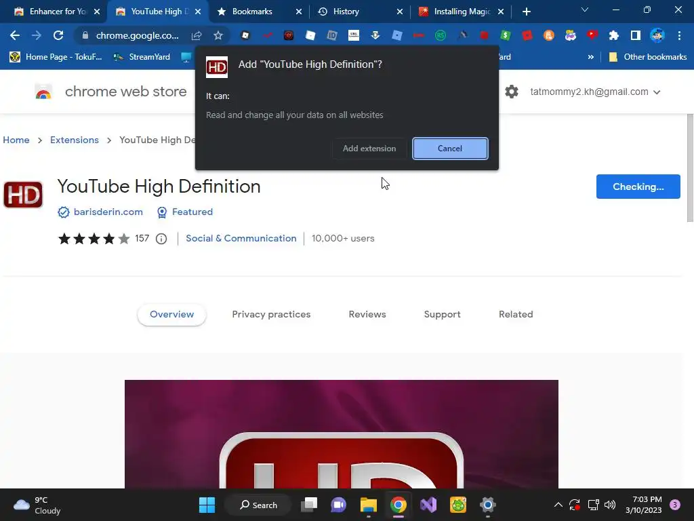This screenshot has width=694, height=521.
Task: Click the blue Checking... button
Action: point(638,187)
